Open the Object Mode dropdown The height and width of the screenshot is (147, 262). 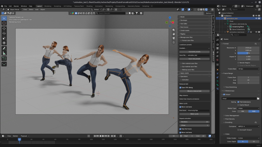(x=14, y=9)
